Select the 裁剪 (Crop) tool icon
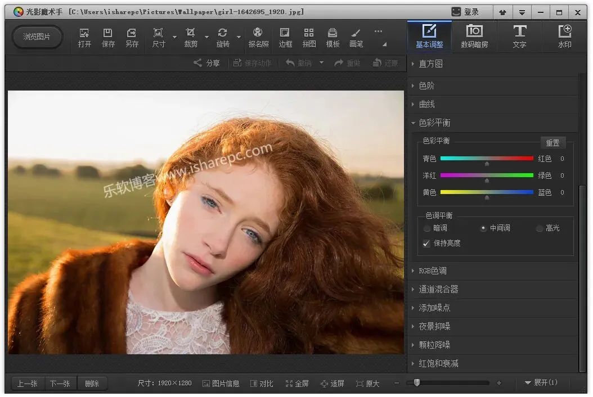This screenshot has width=593, height=397. [191, 37]
